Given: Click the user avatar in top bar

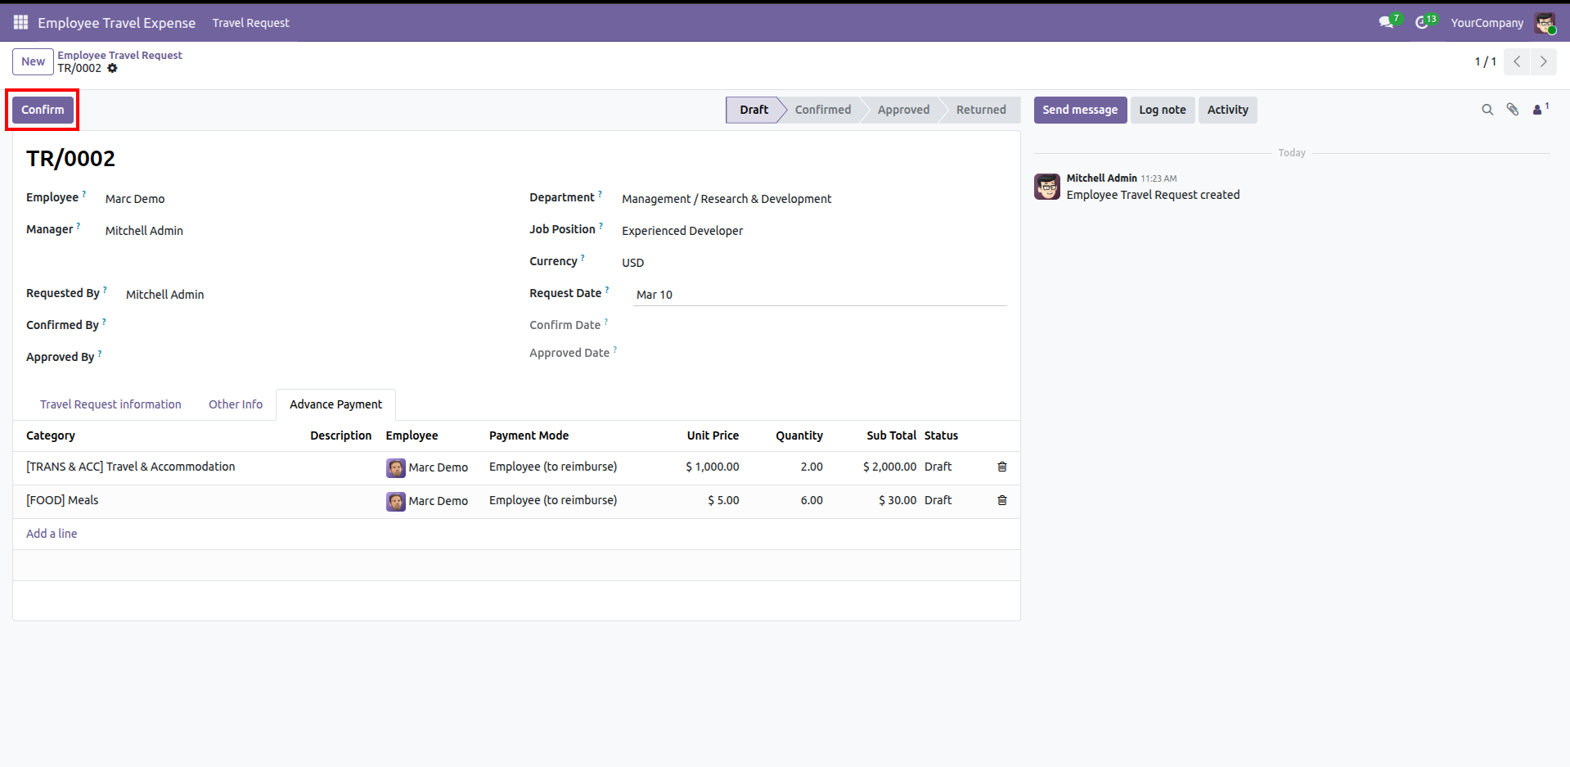Looking at the screenshot, I should (x=1545, y=23).
